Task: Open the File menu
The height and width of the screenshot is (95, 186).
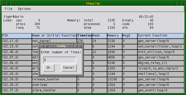Action: [9, 9]
